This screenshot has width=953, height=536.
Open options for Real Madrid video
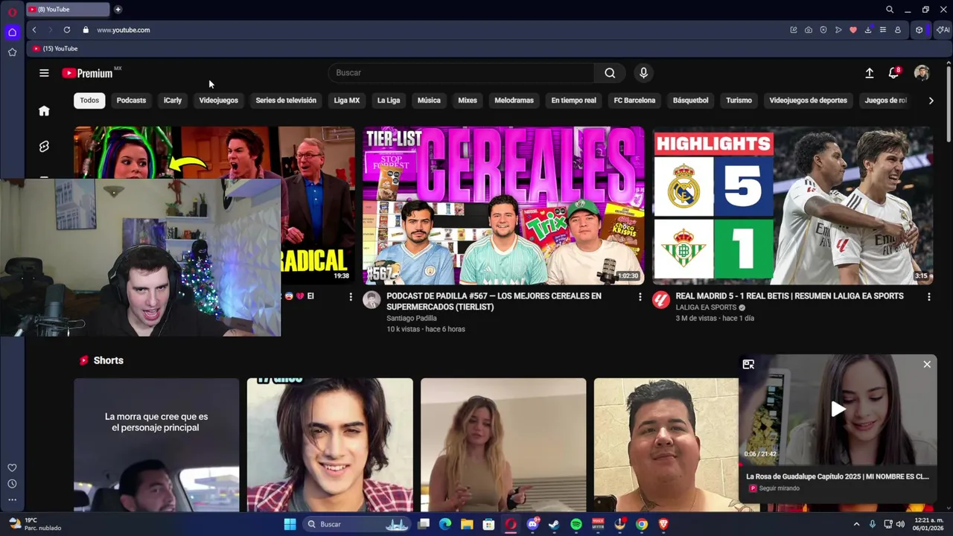(928, 297)
